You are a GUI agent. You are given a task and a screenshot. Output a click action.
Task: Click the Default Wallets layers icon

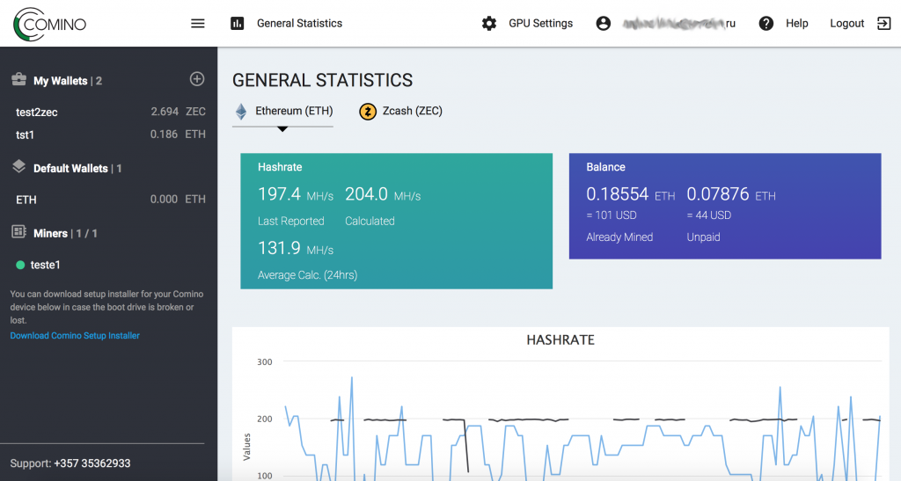18,167
